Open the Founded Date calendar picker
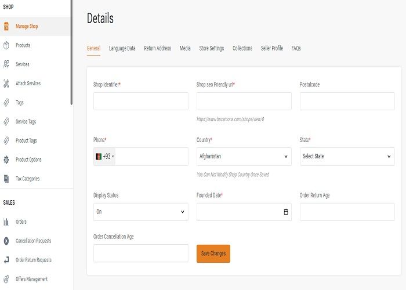 286,212
